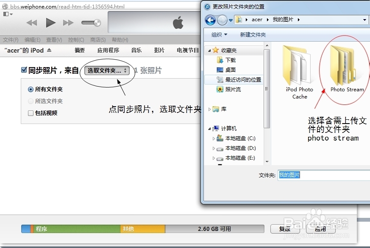Click the iTunes rewind button
The height and width of the screenshot is (248, 370).
pyautogui.click(x=32, y=23)
